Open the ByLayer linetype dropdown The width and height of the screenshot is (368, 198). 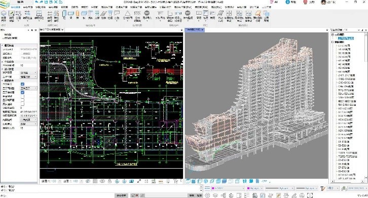pyautogui.click(x=279, y=188)
